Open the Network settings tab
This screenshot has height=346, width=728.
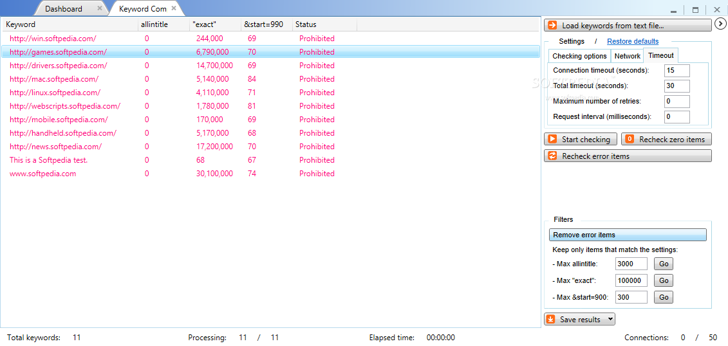(x=627, y=56)
